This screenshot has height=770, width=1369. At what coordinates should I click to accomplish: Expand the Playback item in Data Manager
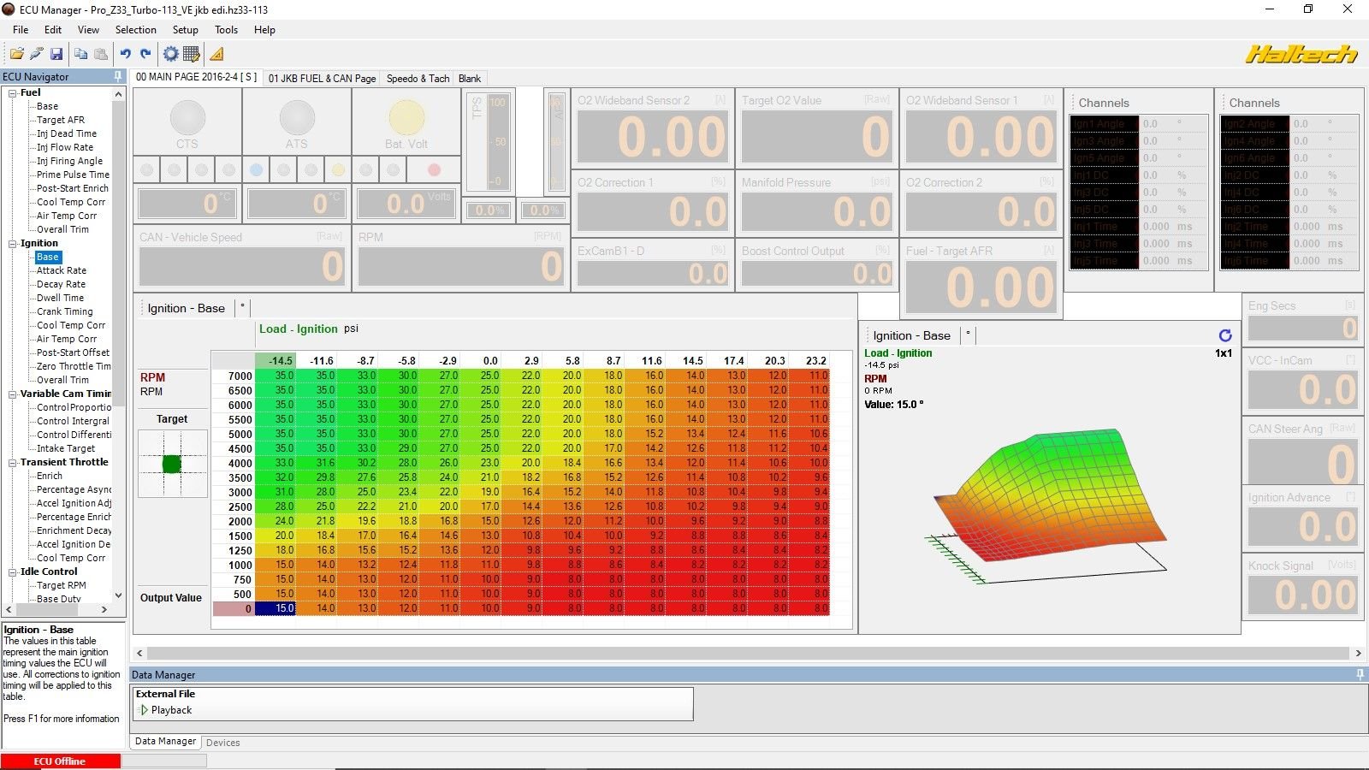144,710
